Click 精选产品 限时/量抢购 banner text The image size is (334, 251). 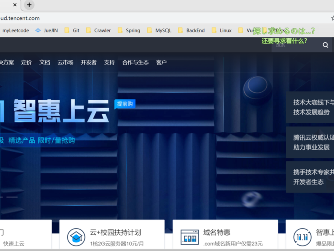[x=41, y=140]
